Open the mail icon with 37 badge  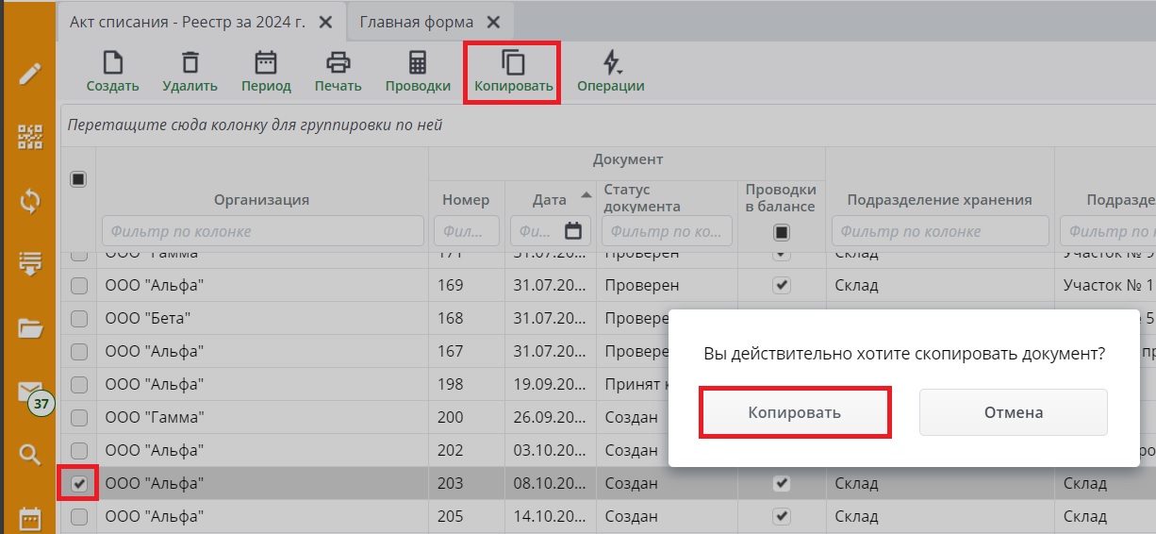click(x=31, y=393)
